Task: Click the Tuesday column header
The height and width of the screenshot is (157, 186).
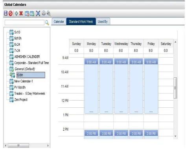Action: tap(106, 44)
